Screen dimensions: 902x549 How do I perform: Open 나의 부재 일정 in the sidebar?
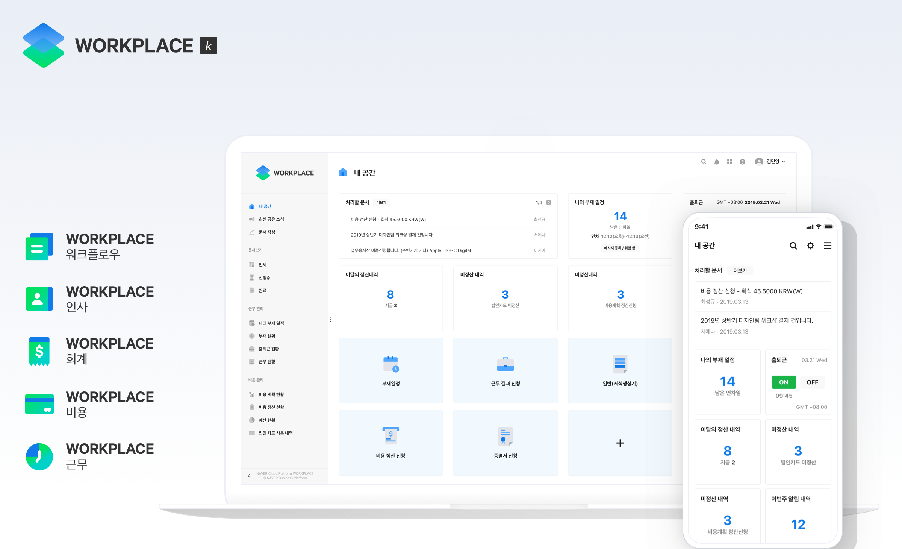click(x=266, y=323)
